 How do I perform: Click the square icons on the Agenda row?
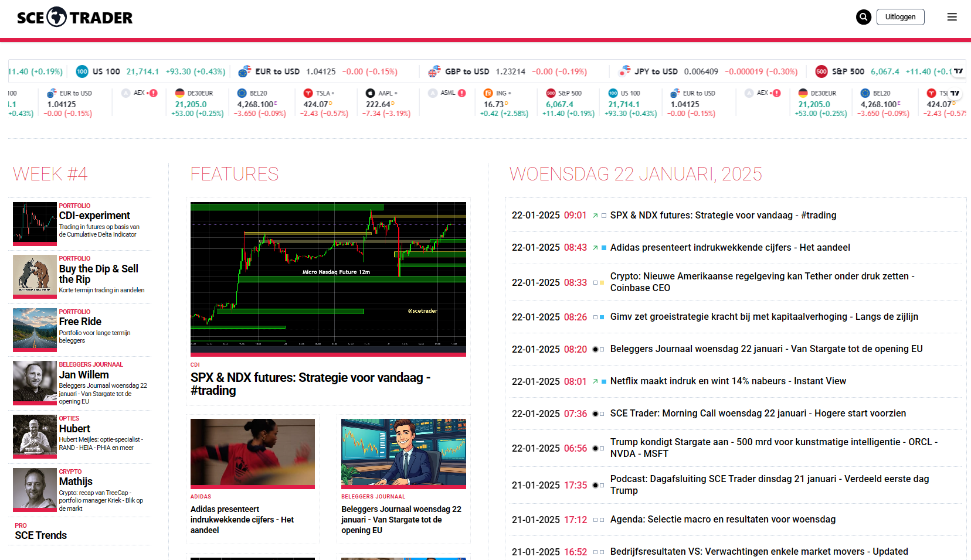tap(599, 520)
